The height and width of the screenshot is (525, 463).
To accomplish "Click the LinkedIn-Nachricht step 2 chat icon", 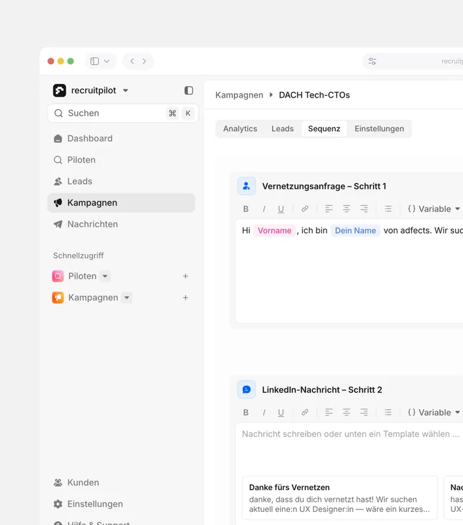I will click(x=247, y=390).
